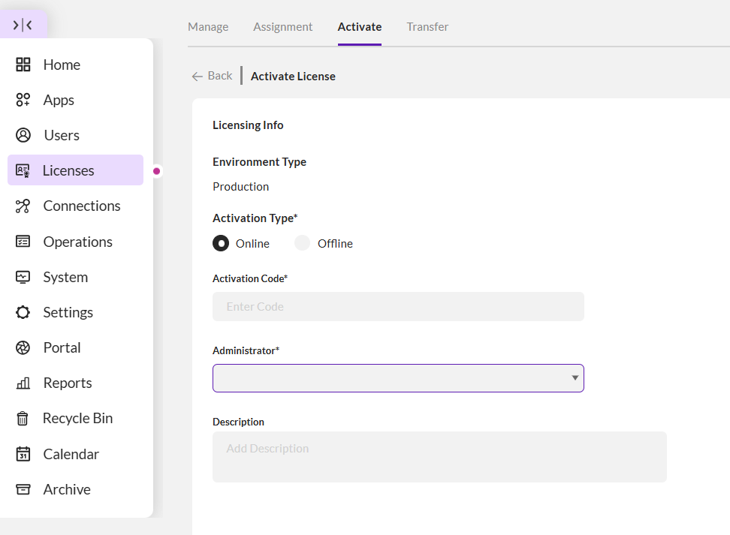This screenshot has height=535, width=730.
Task: Collapse the sidebar with the toggle icon
Action: point(23,25)
